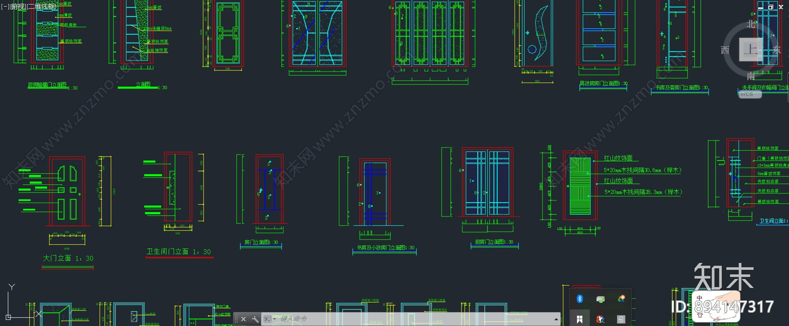Screen dimensions: 789x326
Task: Open the orange-starred tray icon
Action: pyautogui.click(x=621, y=298)
